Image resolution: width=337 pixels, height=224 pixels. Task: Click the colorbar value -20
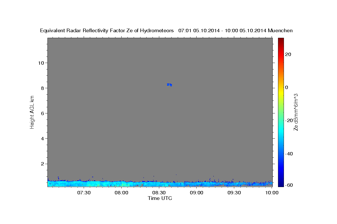click(x=289, y=120)
